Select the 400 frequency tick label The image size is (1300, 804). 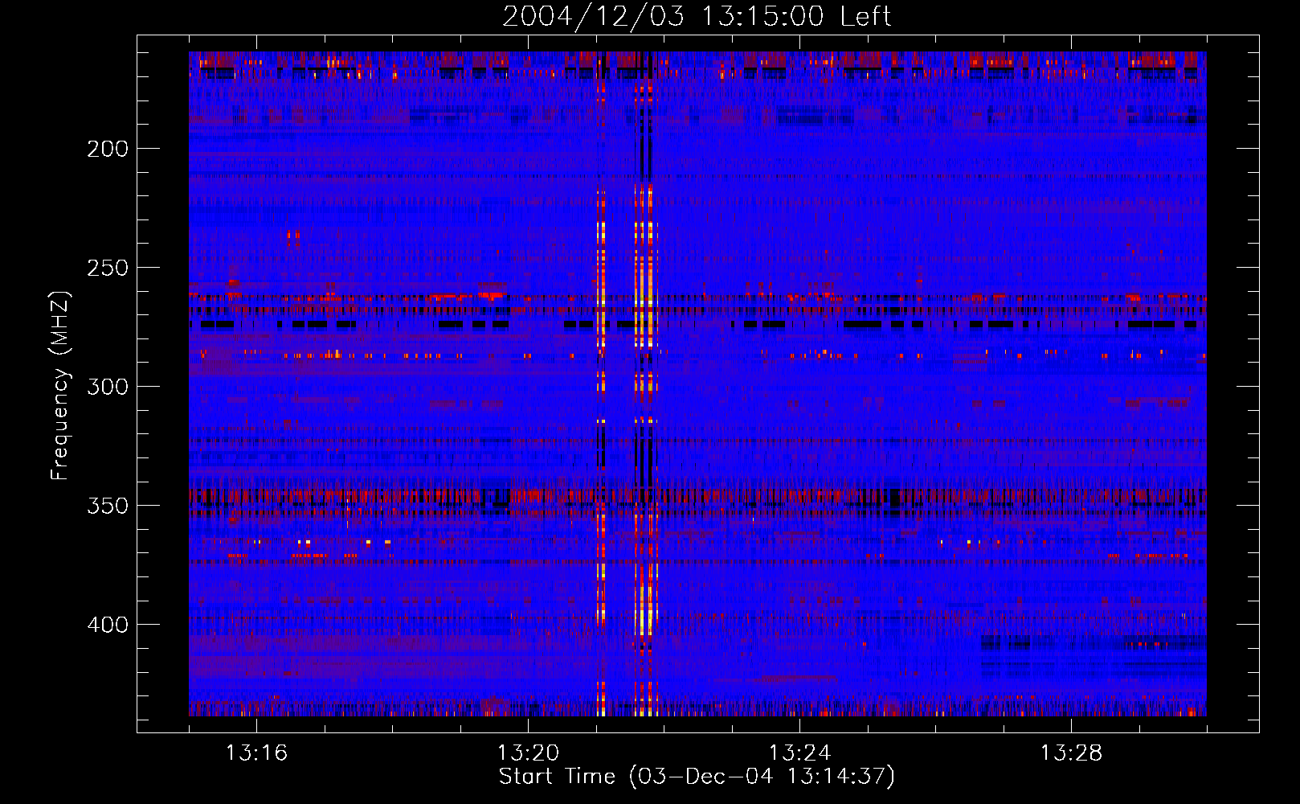click(x=108, y=625)
